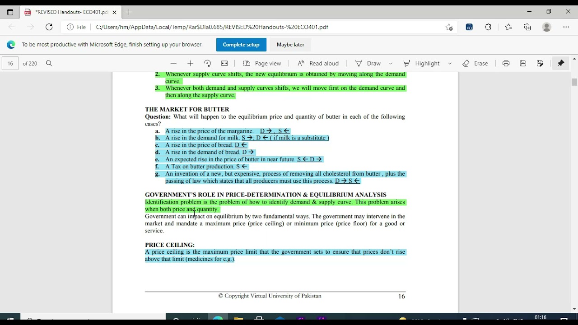Open Collections panel
The height and width of the screenshot is (325, 578).
coord(527,27)
